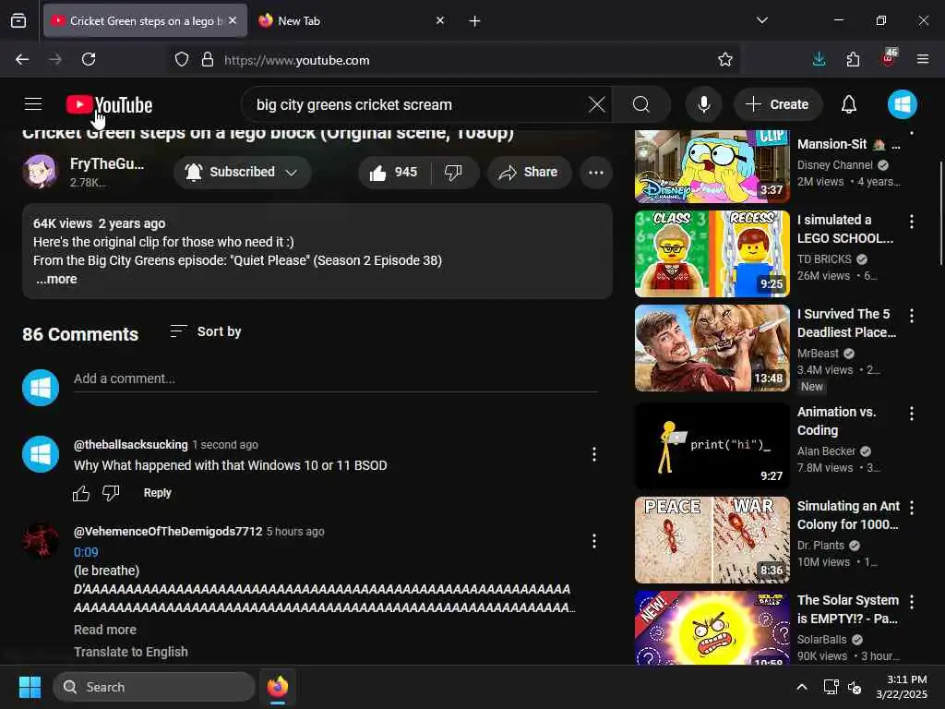Open FryTheGu channel avatar

click(x=40, y=171)
